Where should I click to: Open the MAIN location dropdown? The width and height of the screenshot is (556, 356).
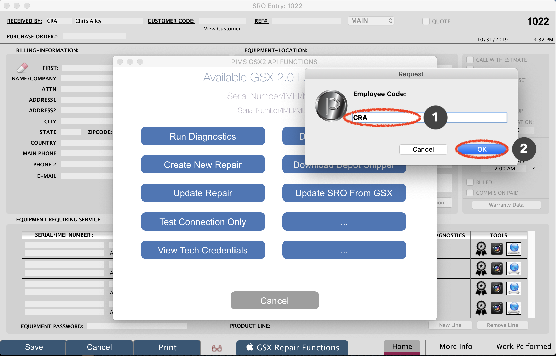point(371,21)
